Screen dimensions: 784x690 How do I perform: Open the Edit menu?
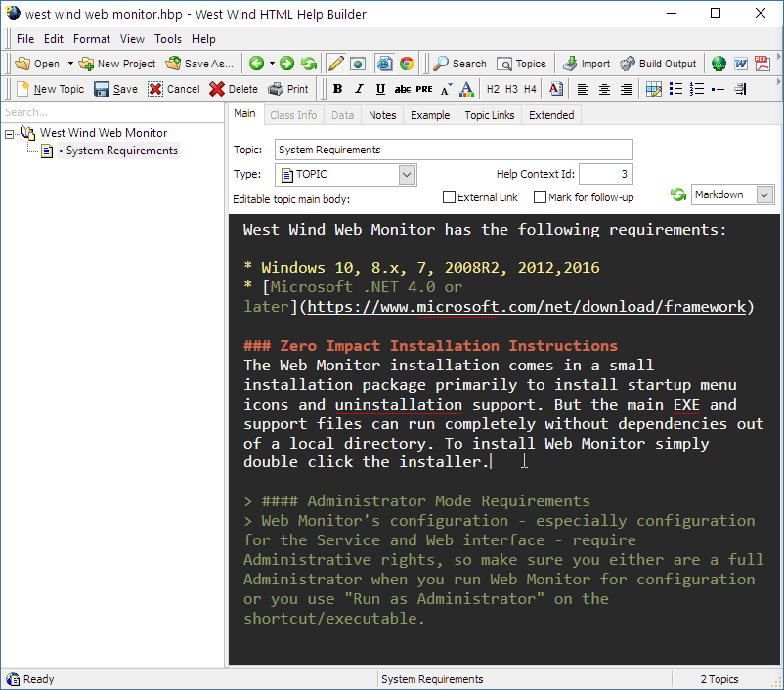54,39
